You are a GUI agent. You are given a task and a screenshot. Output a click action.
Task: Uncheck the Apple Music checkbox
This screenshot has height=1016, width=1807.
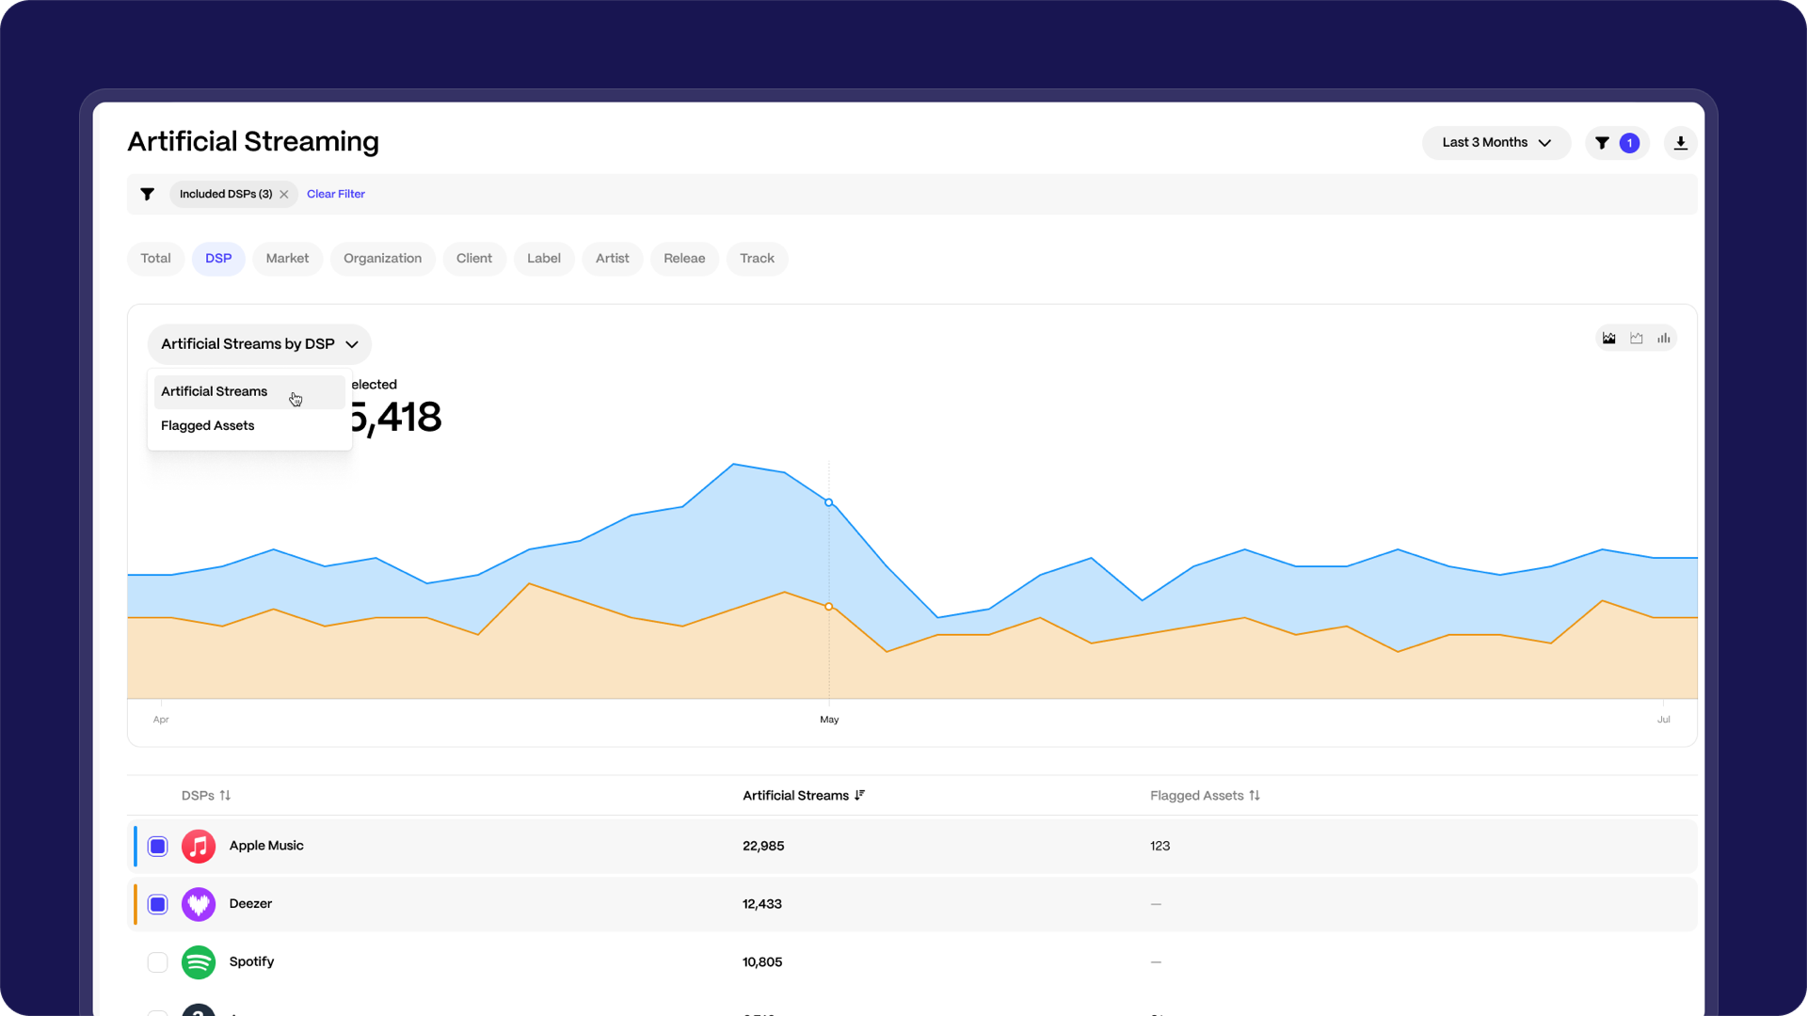[158, 847]
